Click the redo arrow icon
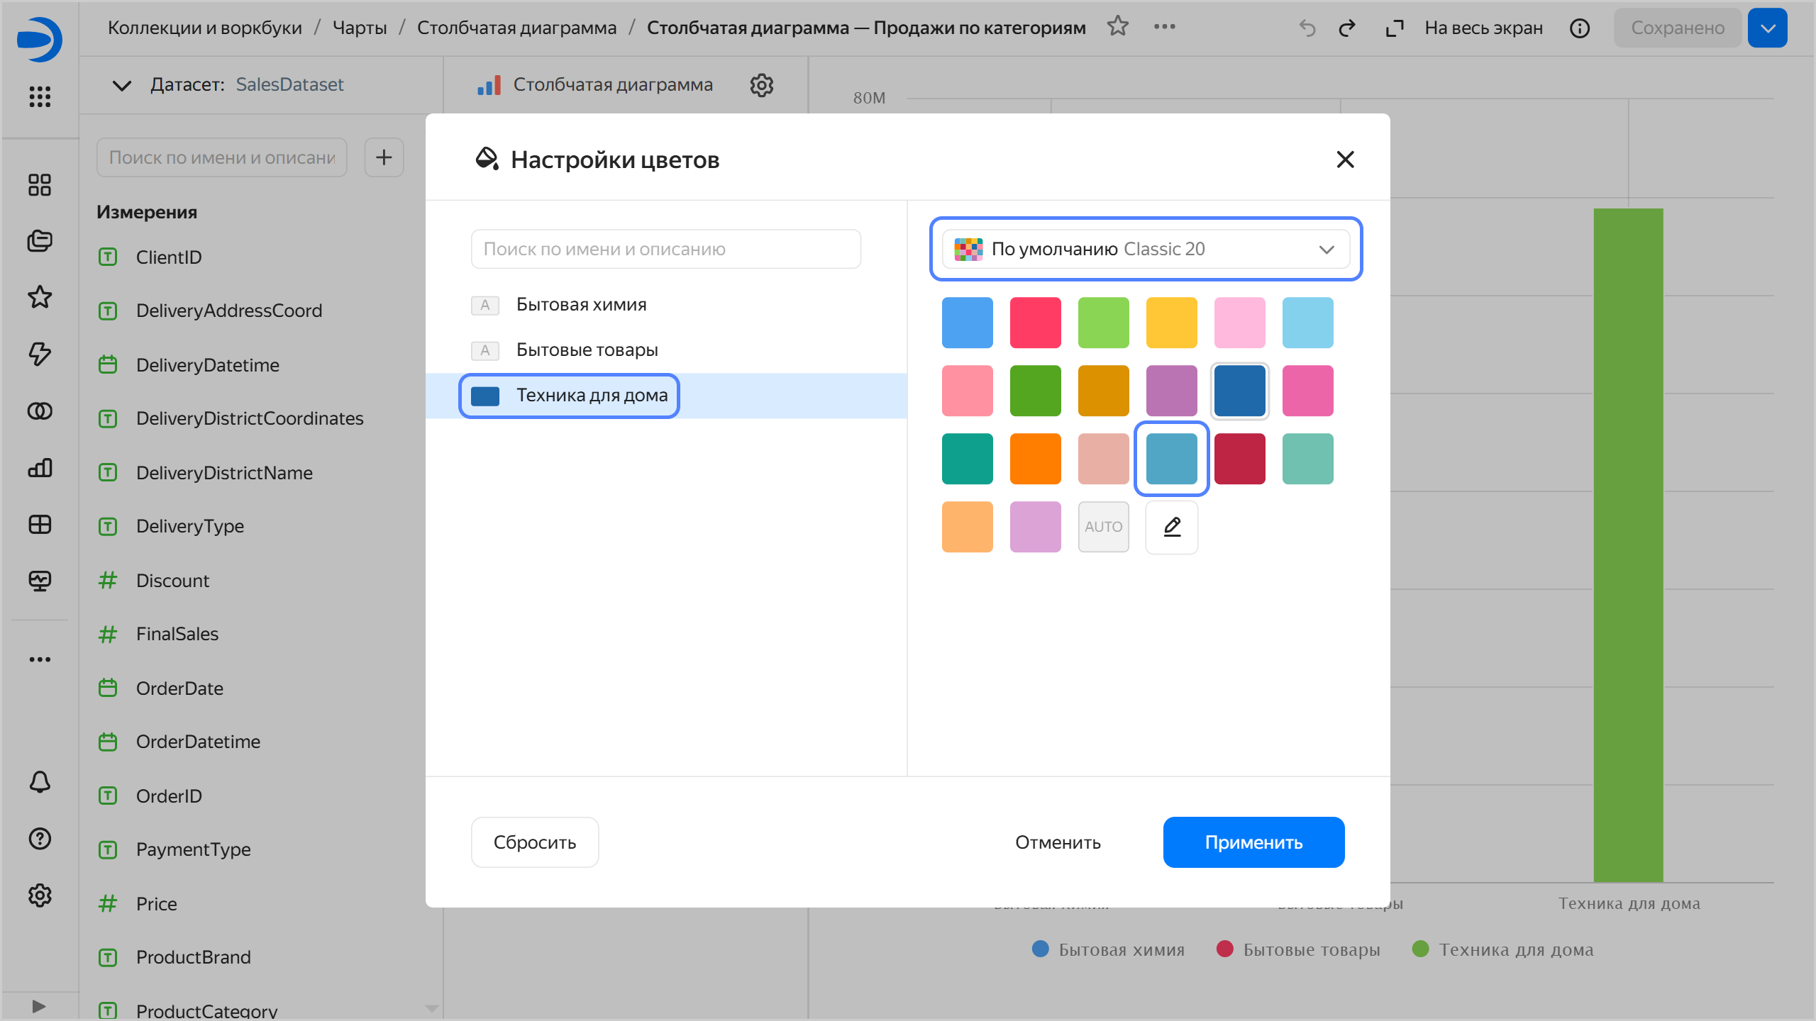1816x1021 pixels. click(1346, 28)
